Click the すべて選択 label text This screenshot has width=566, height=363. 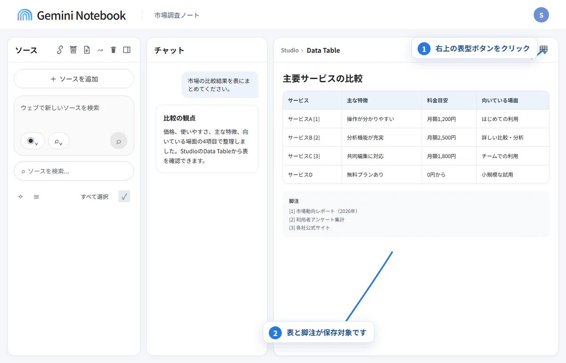click(95, 197)
